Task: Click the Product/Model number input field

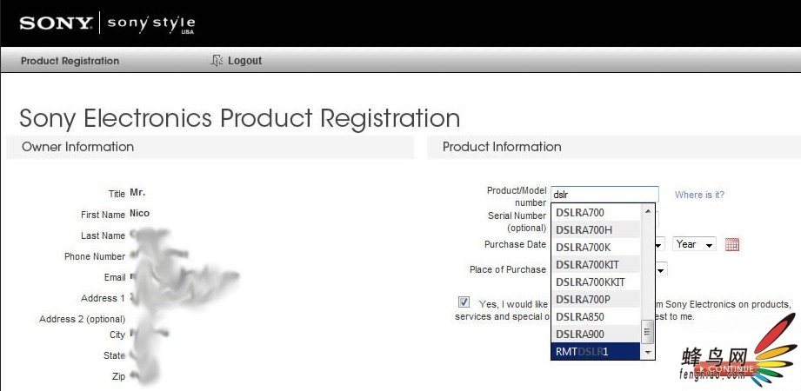Action: coord(604,195)
